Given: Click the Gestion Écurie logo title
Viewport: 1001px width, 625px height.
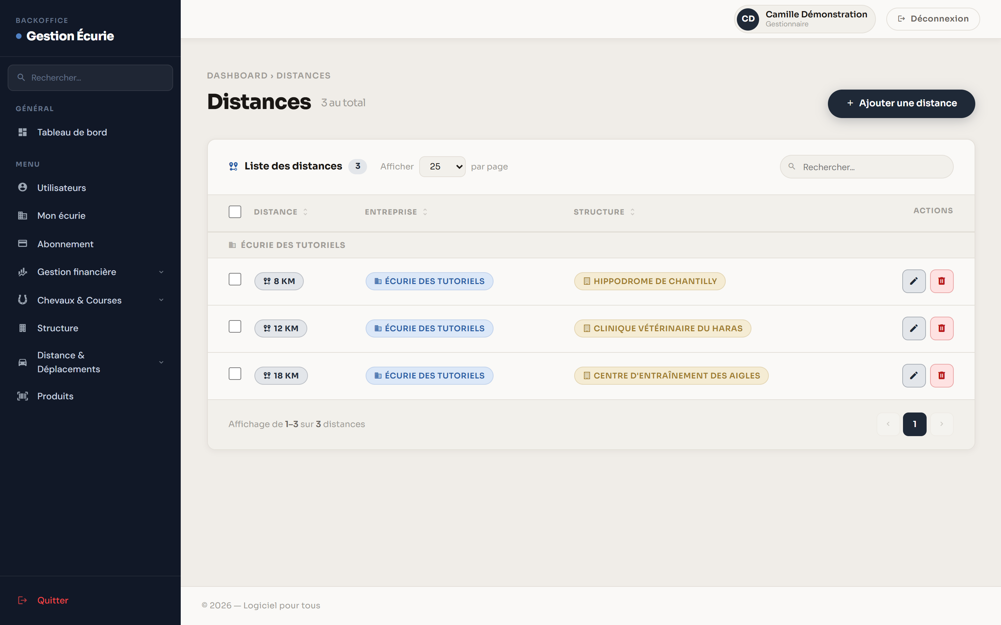Looking at the screenshot, I should [70, 36].
